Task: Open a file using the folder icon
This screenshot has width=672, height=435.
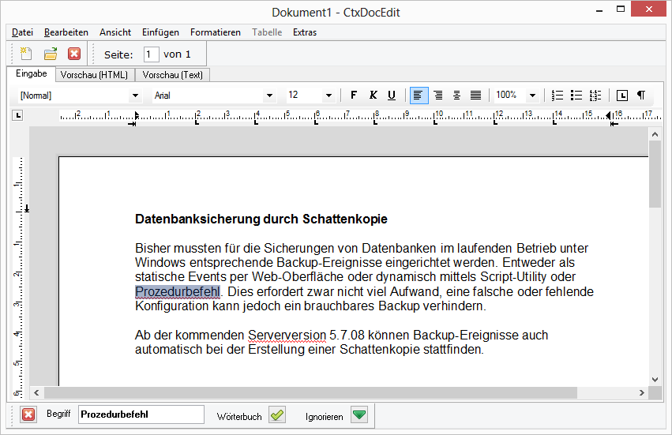Action: pos(50,54)
